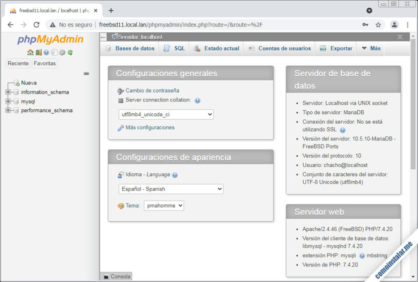Click the link icon above the database tree

coord(87,74)
